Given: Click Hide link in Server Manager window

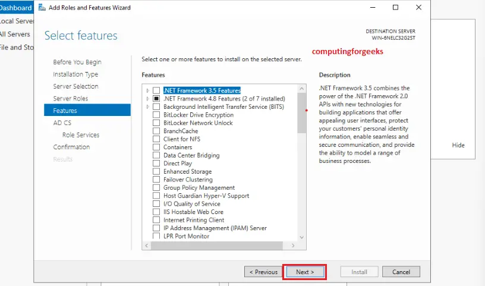Looking at the screenshot, I should [x=458, y=145].
